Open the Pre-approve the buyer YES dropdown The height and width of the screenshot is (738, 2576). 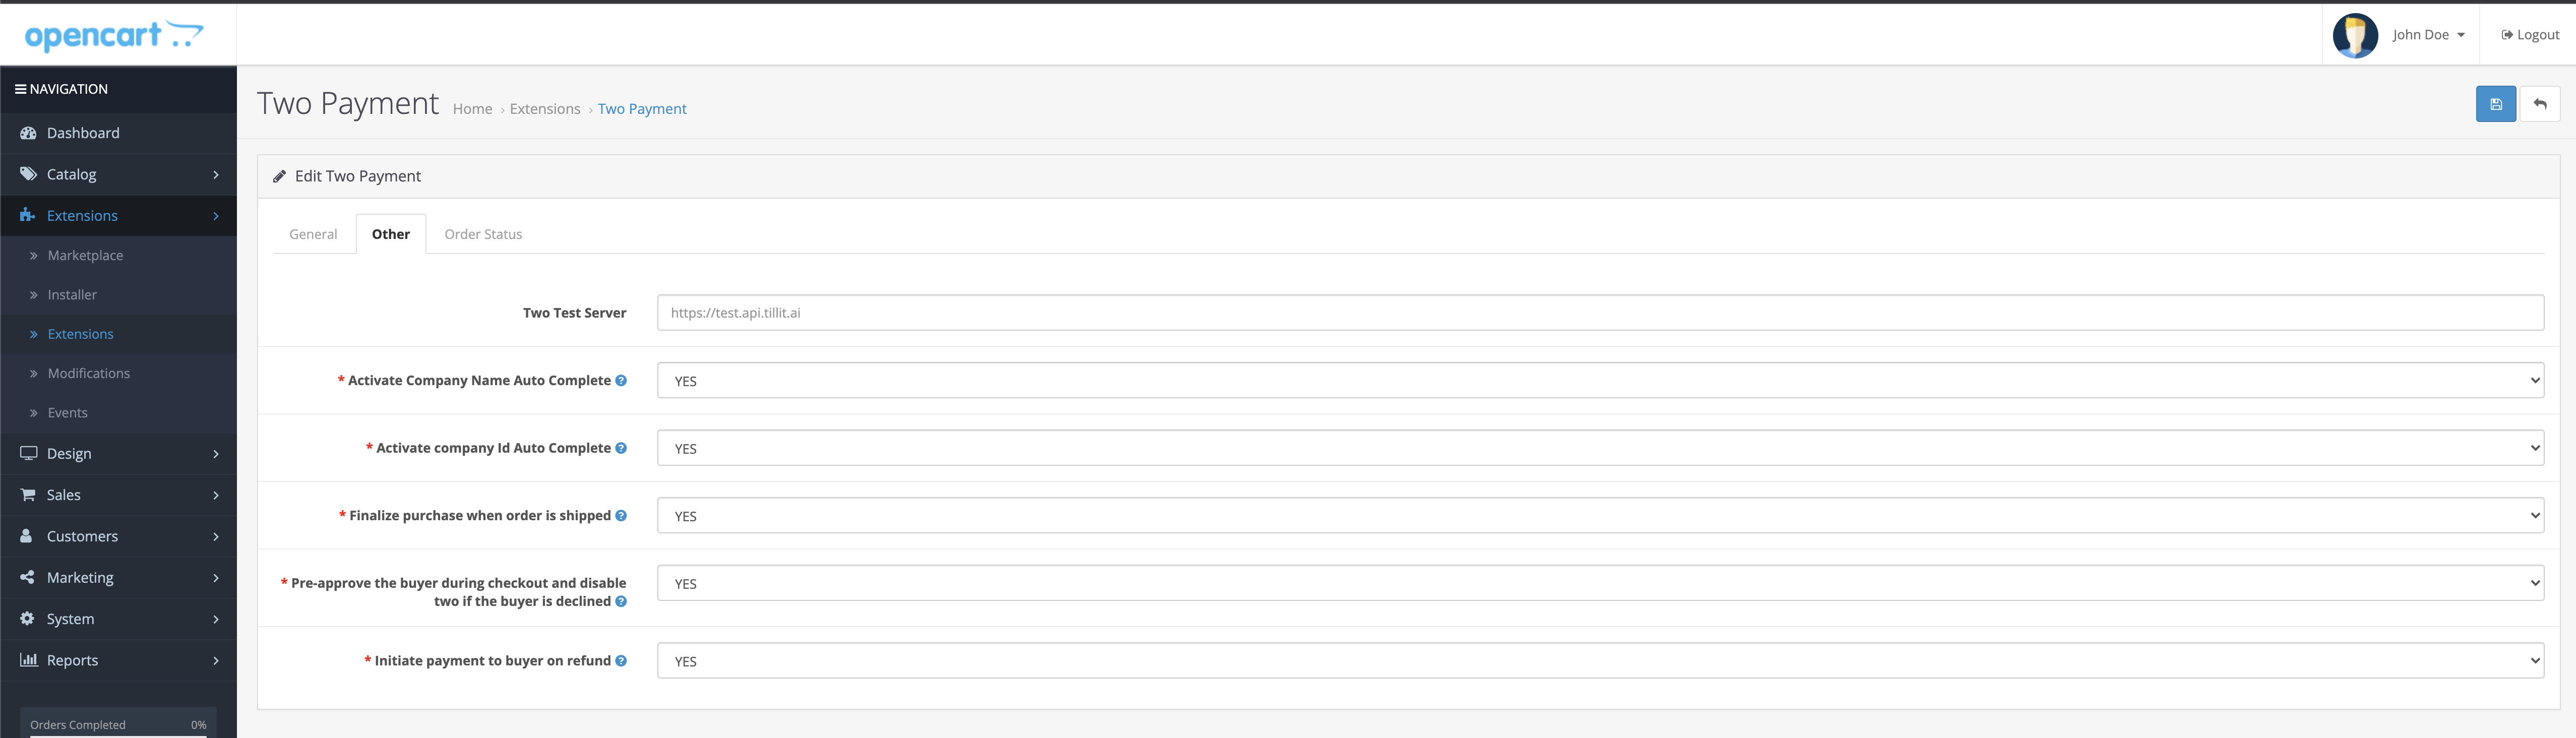click(x=1600, y=583)
